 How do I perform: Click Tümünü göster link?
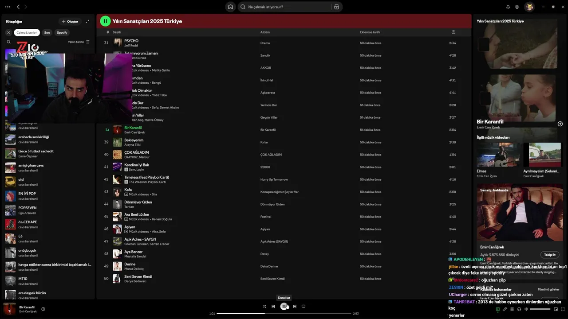coord(548,289)
